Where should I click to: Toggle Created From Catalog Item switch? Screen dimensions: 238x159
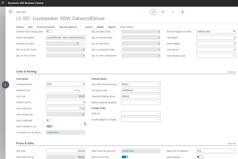click(49, 32)
